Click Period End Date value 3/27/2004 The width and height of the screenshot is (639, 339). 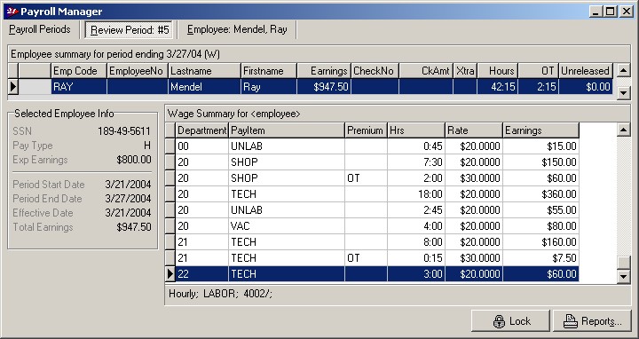[128, 199]
